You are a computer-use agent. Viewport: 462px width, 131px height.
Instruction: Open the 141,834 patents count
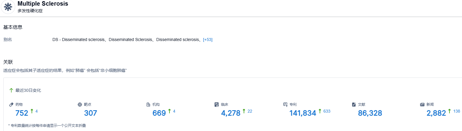coord(303,113)
